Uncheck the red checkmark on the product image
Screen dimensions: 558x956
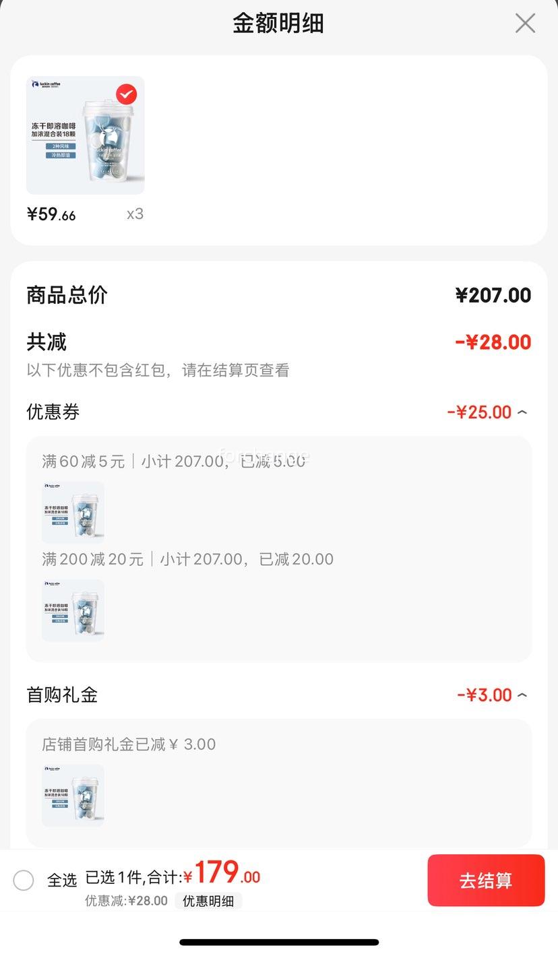[126, 94]
